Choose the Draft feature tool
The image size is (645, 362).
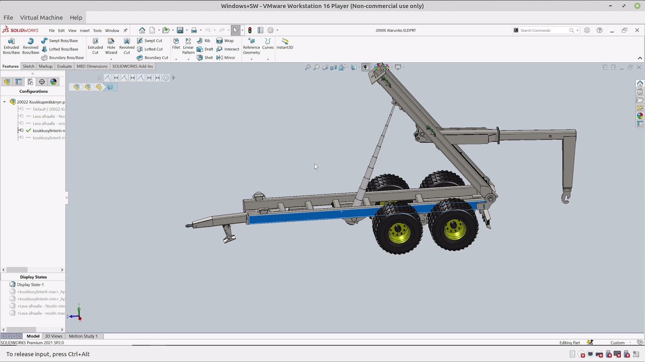click(205, 49)
